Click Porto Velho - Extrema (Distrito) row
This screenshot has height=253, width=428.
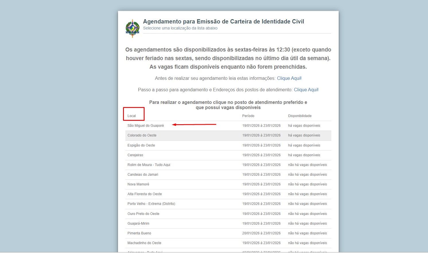151,203
